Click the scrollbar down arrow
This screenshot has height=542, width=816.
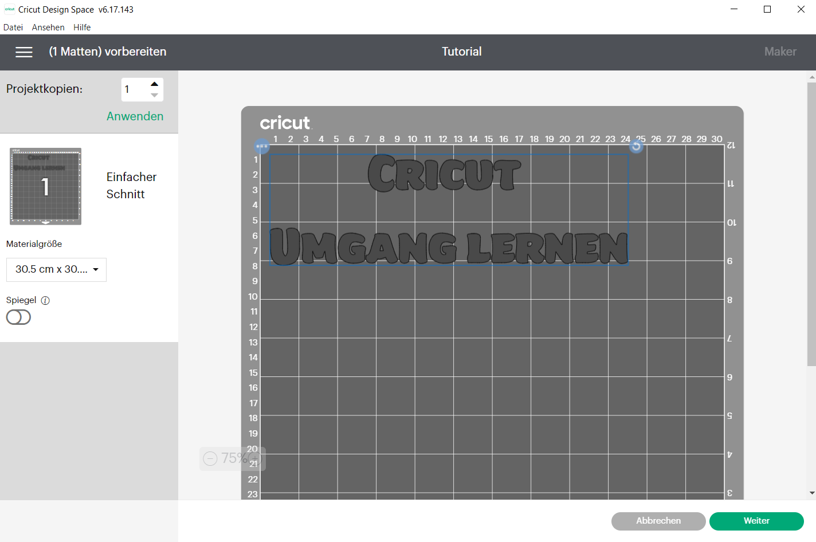pos(812,493)
